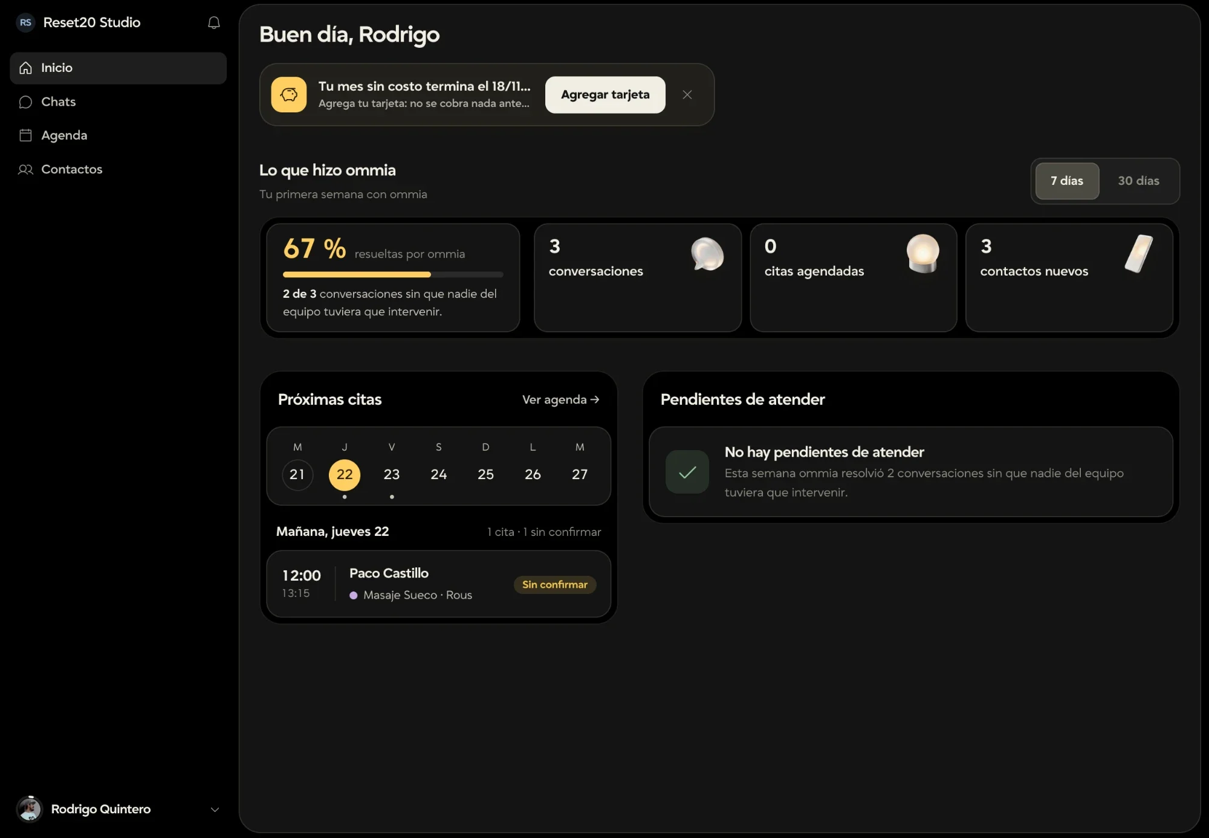Select day 24 in the week strip
The height and width of the screenshot is (838, 1209).
(439, 475)
